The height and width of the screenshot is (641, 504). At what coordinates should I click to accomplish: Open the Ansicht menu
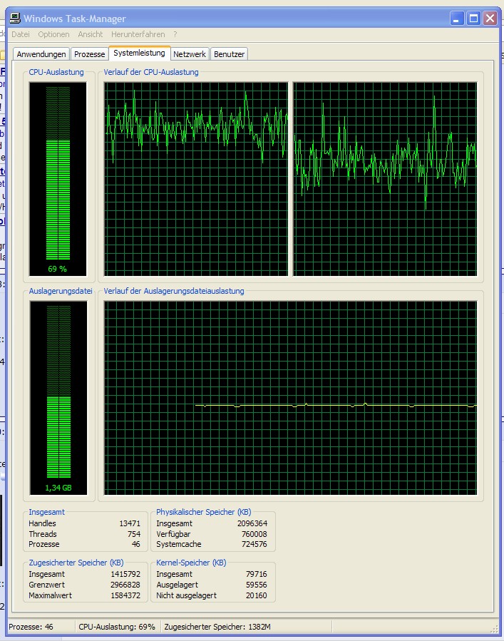91,34
